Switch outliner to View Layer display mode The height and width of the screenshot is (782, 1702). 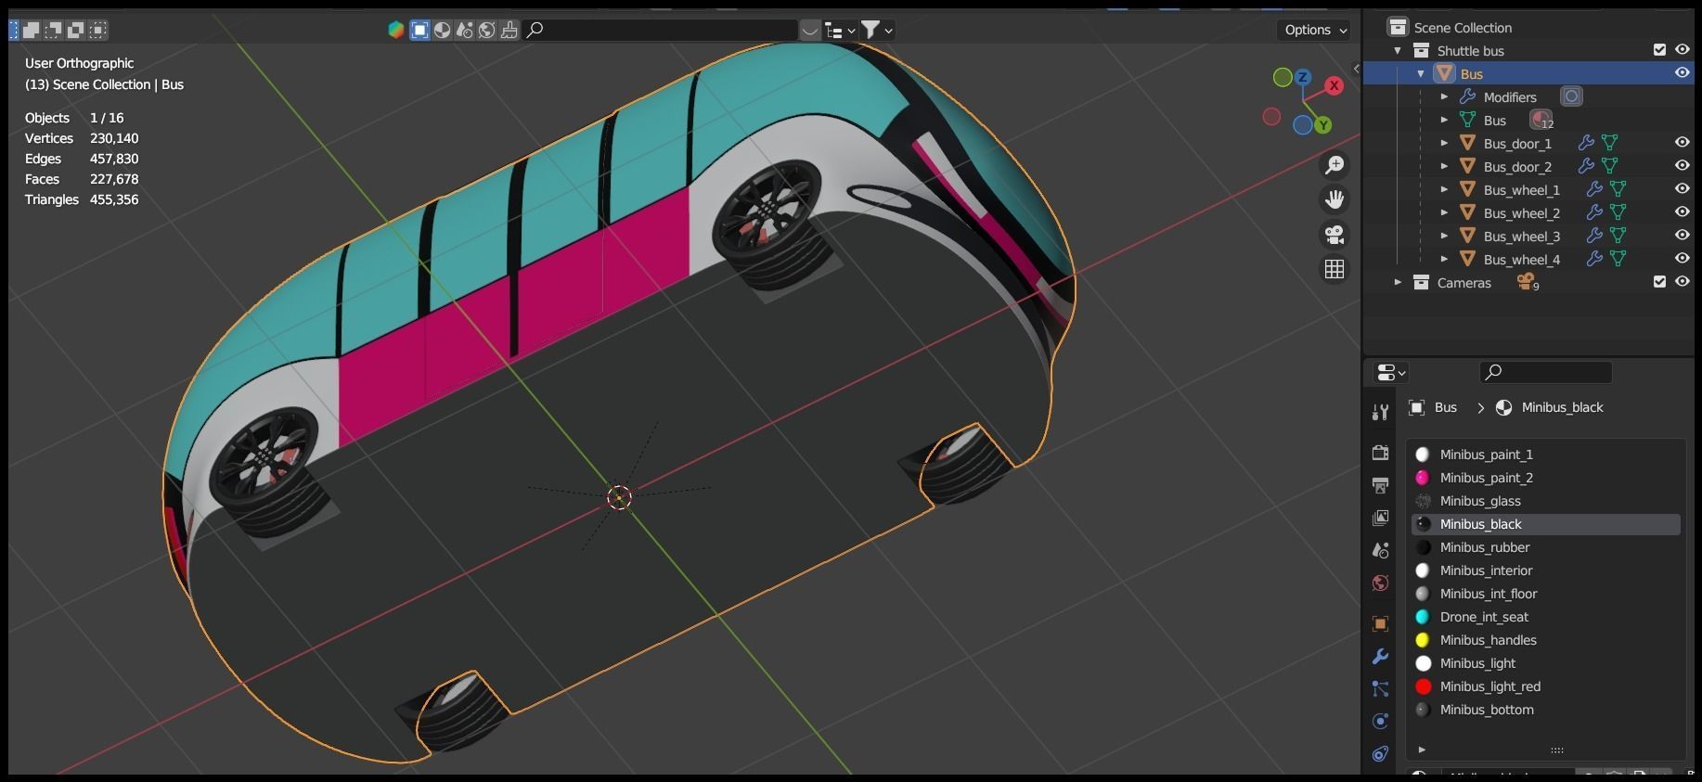[420, 30]
